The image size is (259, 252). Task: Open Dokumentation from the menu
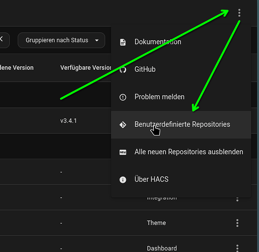click(x=181, y=42)
